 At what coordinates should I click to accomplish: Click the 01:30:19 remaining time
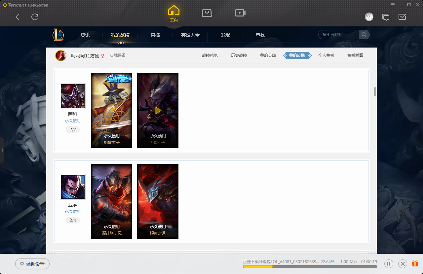pyautogui.click(x=369, y=261)
